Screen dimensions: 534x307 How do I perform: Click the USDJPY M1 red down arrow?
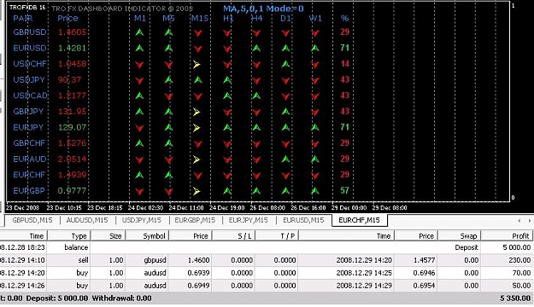pyautogui.click(x=139, y=80)
